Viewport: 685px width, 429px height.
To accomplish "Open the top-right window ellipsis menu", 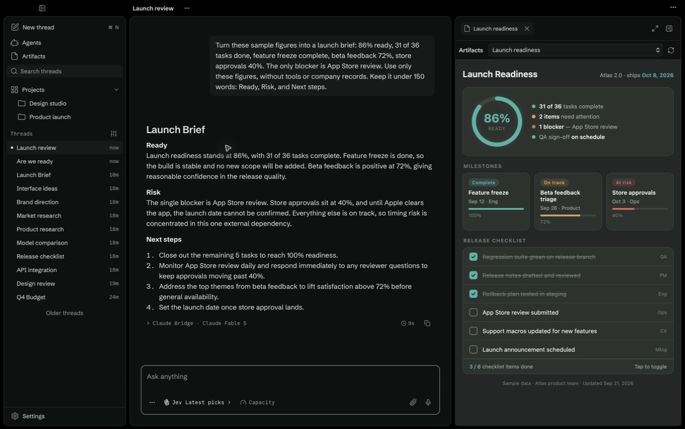I will pos(673,7).
